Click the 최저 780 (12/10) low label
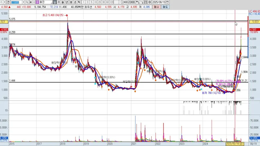This screenshot has width=260, height=146. tap(211, 93)
